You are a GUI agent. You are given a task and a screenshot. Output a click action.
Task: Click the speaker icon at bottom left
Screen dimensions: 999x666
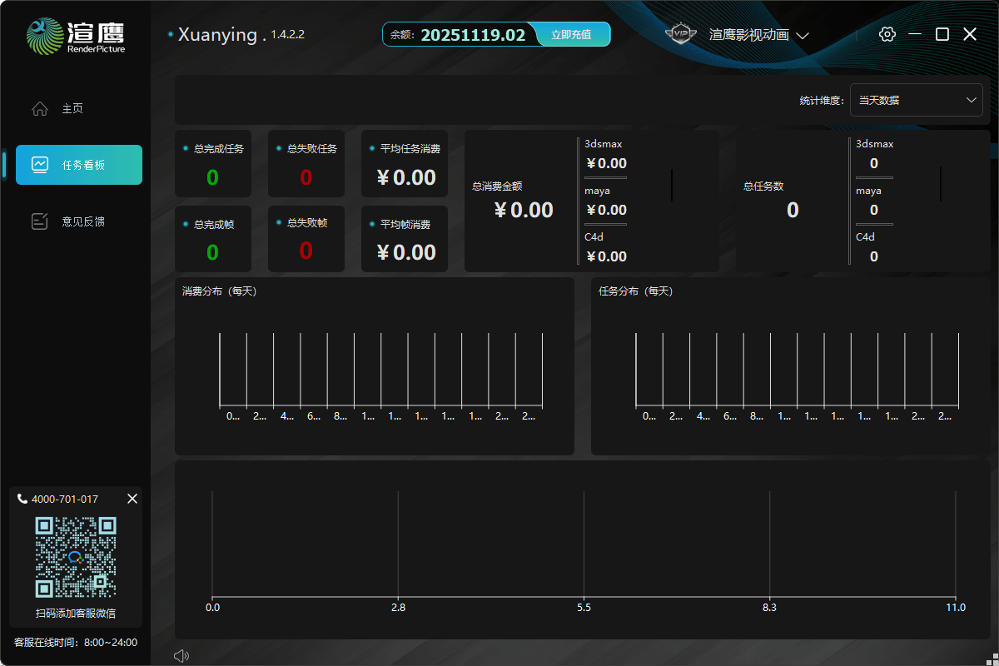(181, 655)
